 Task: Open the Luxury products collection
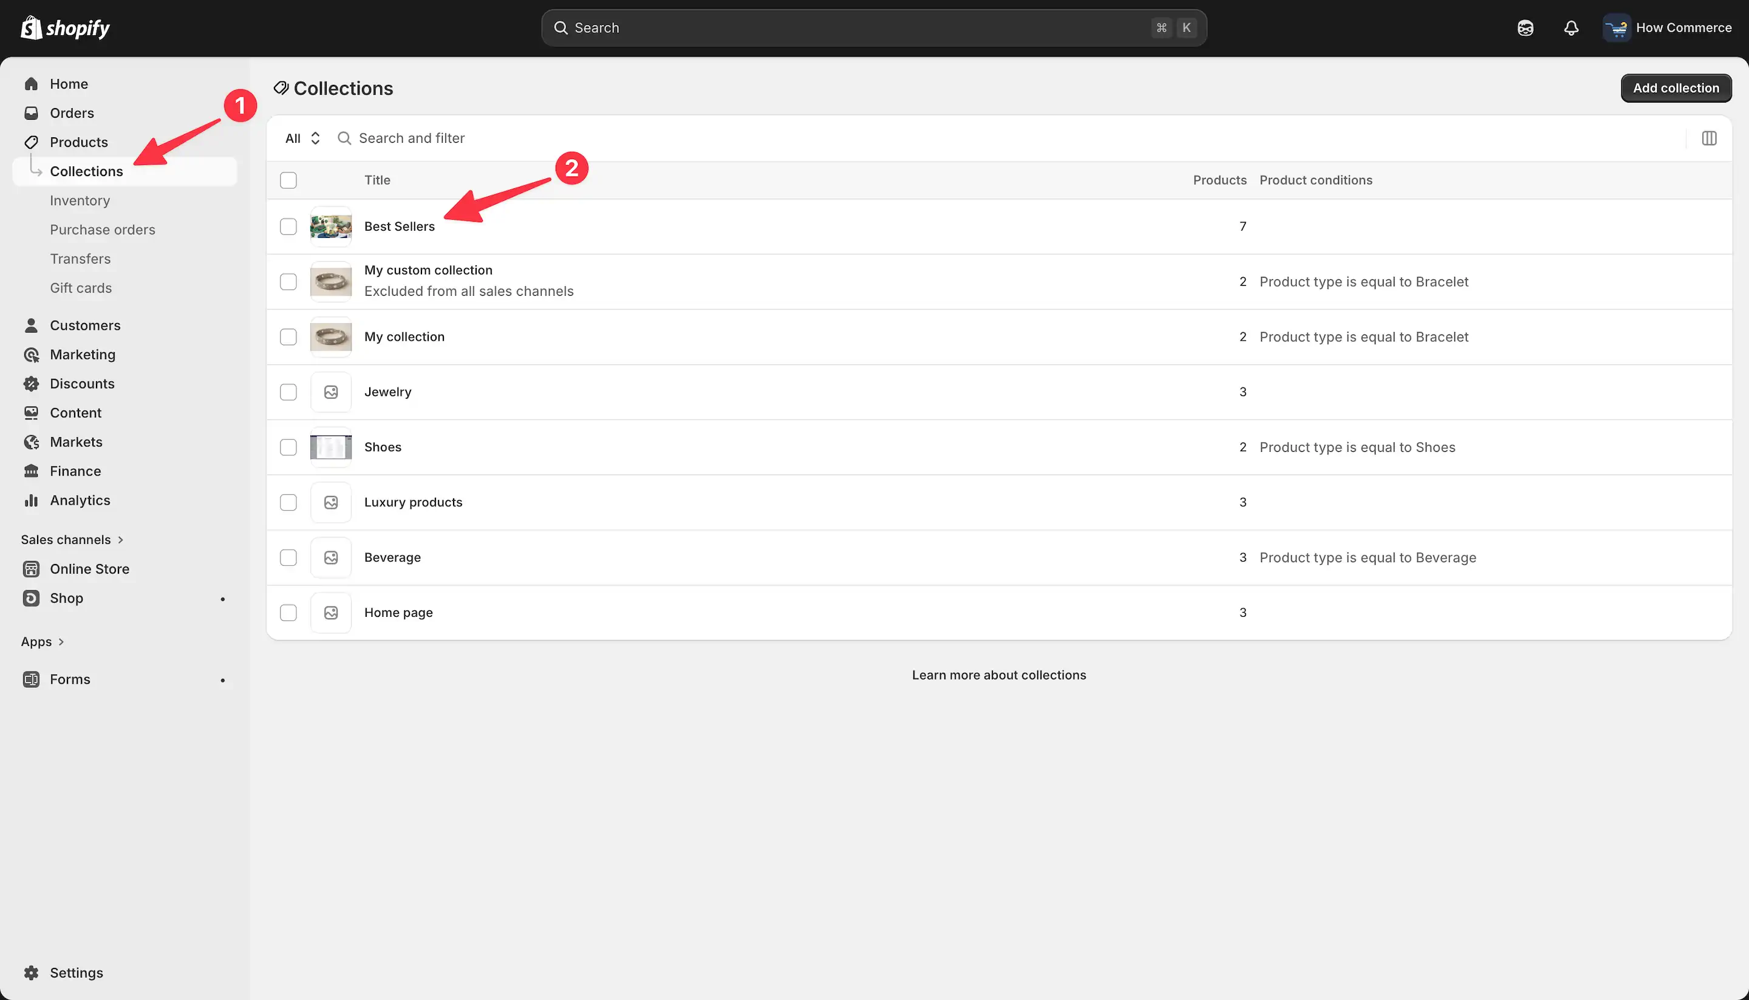click(x=413, y=502)
